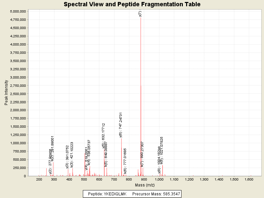Image resolution: width=264 pixels, height=198 pixels.
Task: Click the b(2) : 291.89001 peak annotation
Action: [52, 149]
